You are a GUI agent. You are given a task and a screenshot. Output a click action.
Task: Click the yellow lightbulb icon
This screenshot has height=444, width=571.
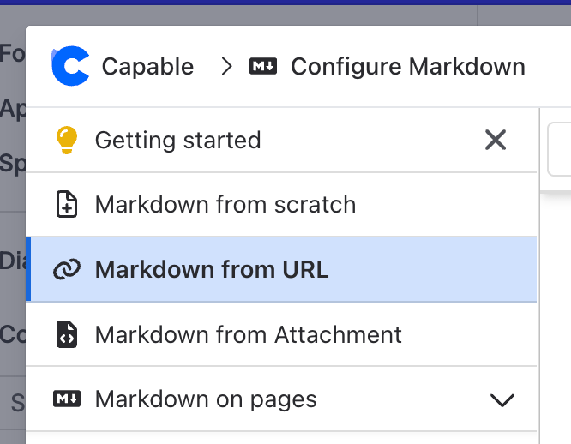coord(66,140)
